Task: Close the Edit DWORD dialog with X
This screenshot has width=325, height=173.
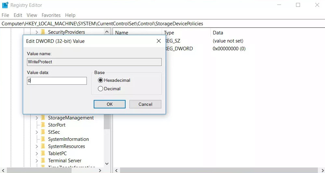Action: tap(159, 41)
